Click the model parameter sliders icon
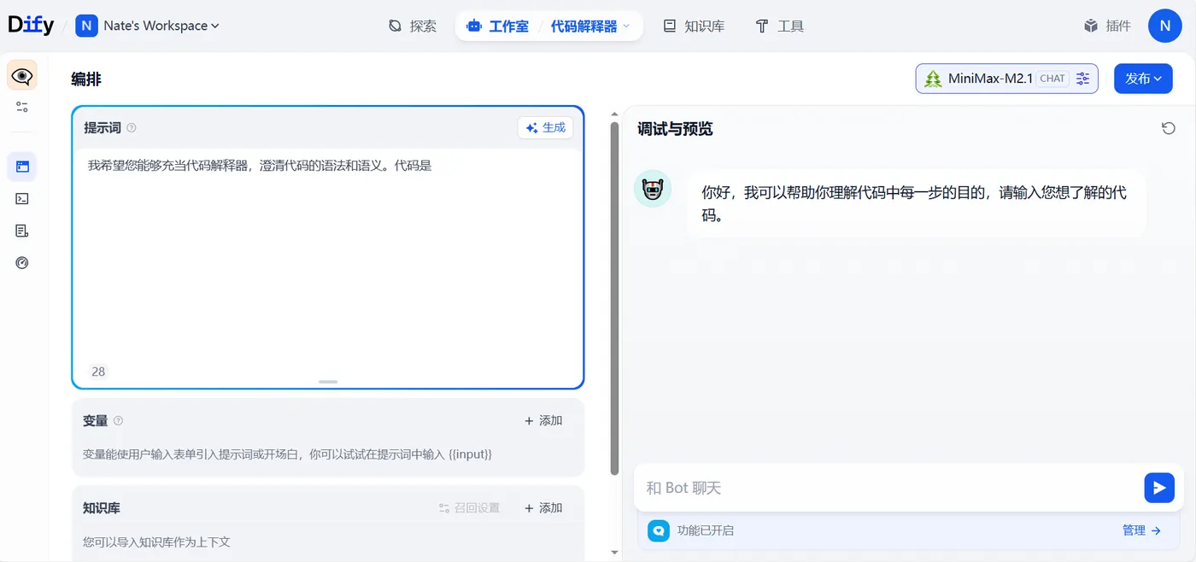The height and width of the screenshot is (562, 1196). pyautogui.click(x=1083, y=79)
